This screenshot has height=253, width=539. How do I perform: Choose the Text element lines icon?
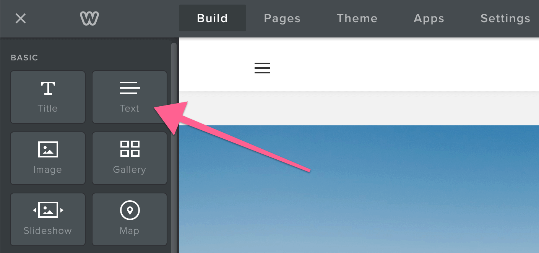point(130,88)
